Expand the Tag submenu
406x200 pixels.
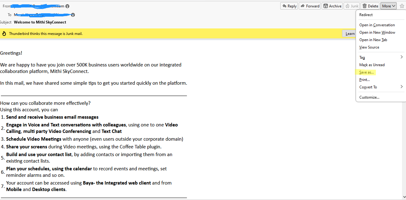click(380, 57)
